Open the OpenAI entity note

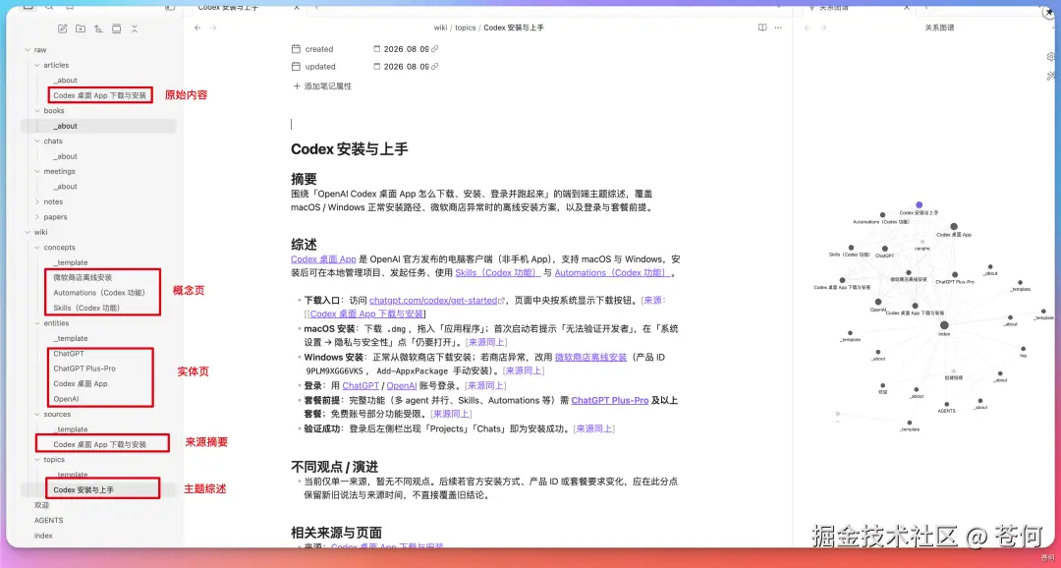click(67, 399)
